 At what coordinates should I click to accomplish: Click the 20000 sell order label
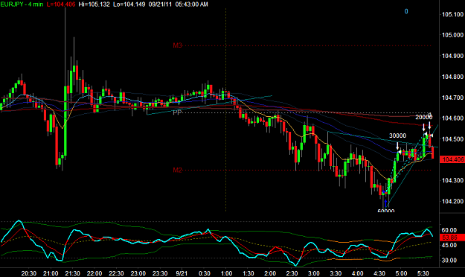[424, 117]
